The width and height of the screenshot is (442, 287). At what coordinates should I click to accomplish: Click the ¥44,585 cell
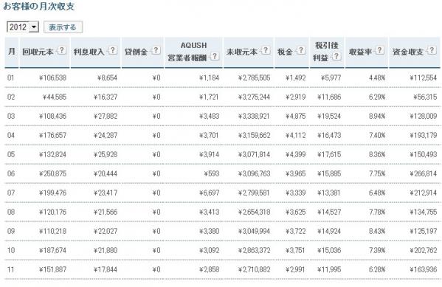pyautogui.click(x=55, y=97)
